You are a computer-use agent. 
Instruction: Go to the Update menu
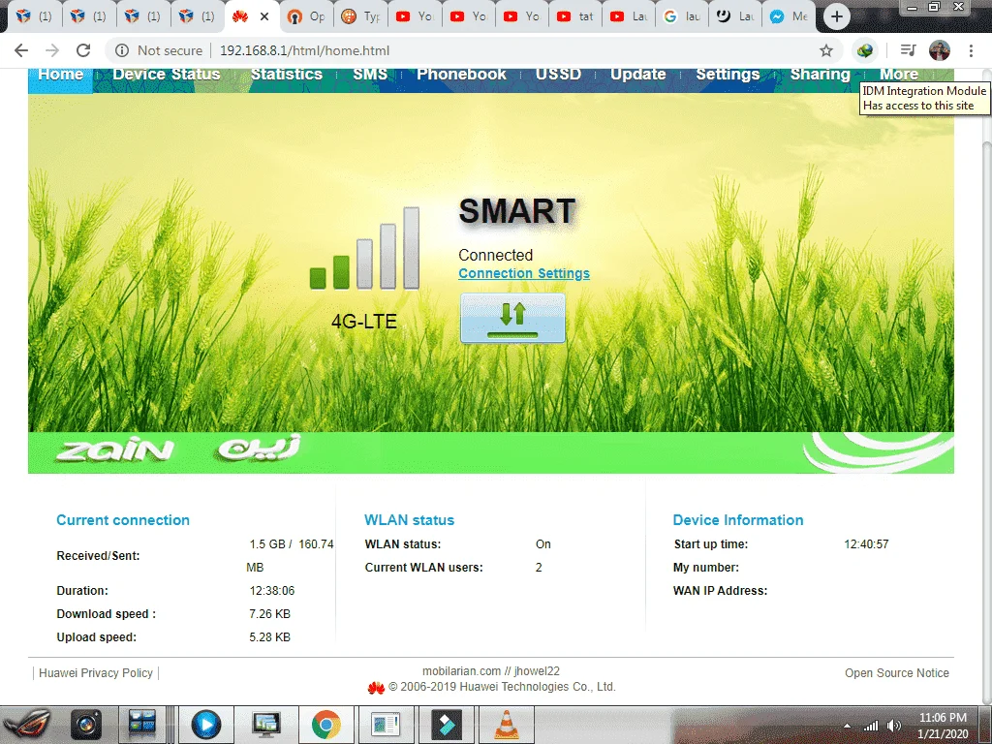pyautogui.click(x=637, y=75)
